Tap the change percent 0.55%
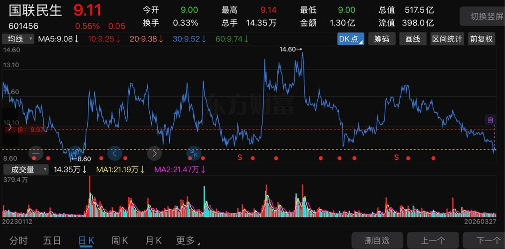 tap(88, 26)
